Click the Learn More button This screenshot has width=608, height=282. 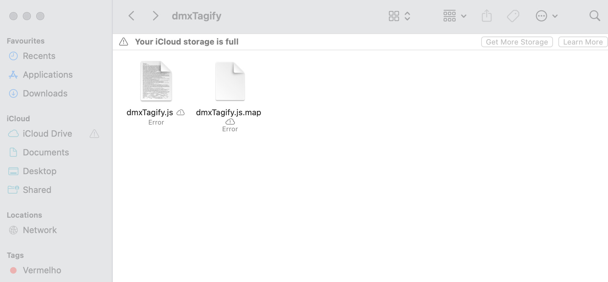coord(583,42)
